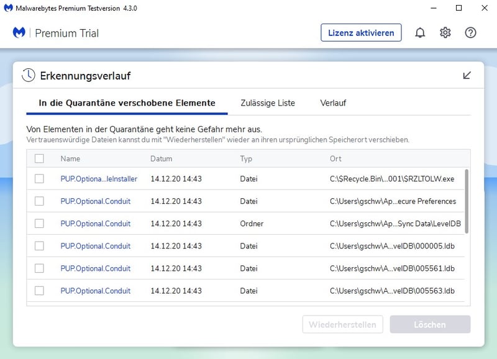Open PUP.Optional.Conduit link for ecure Preferences
The height and width of the screenshot is (359, 497).
96,201
